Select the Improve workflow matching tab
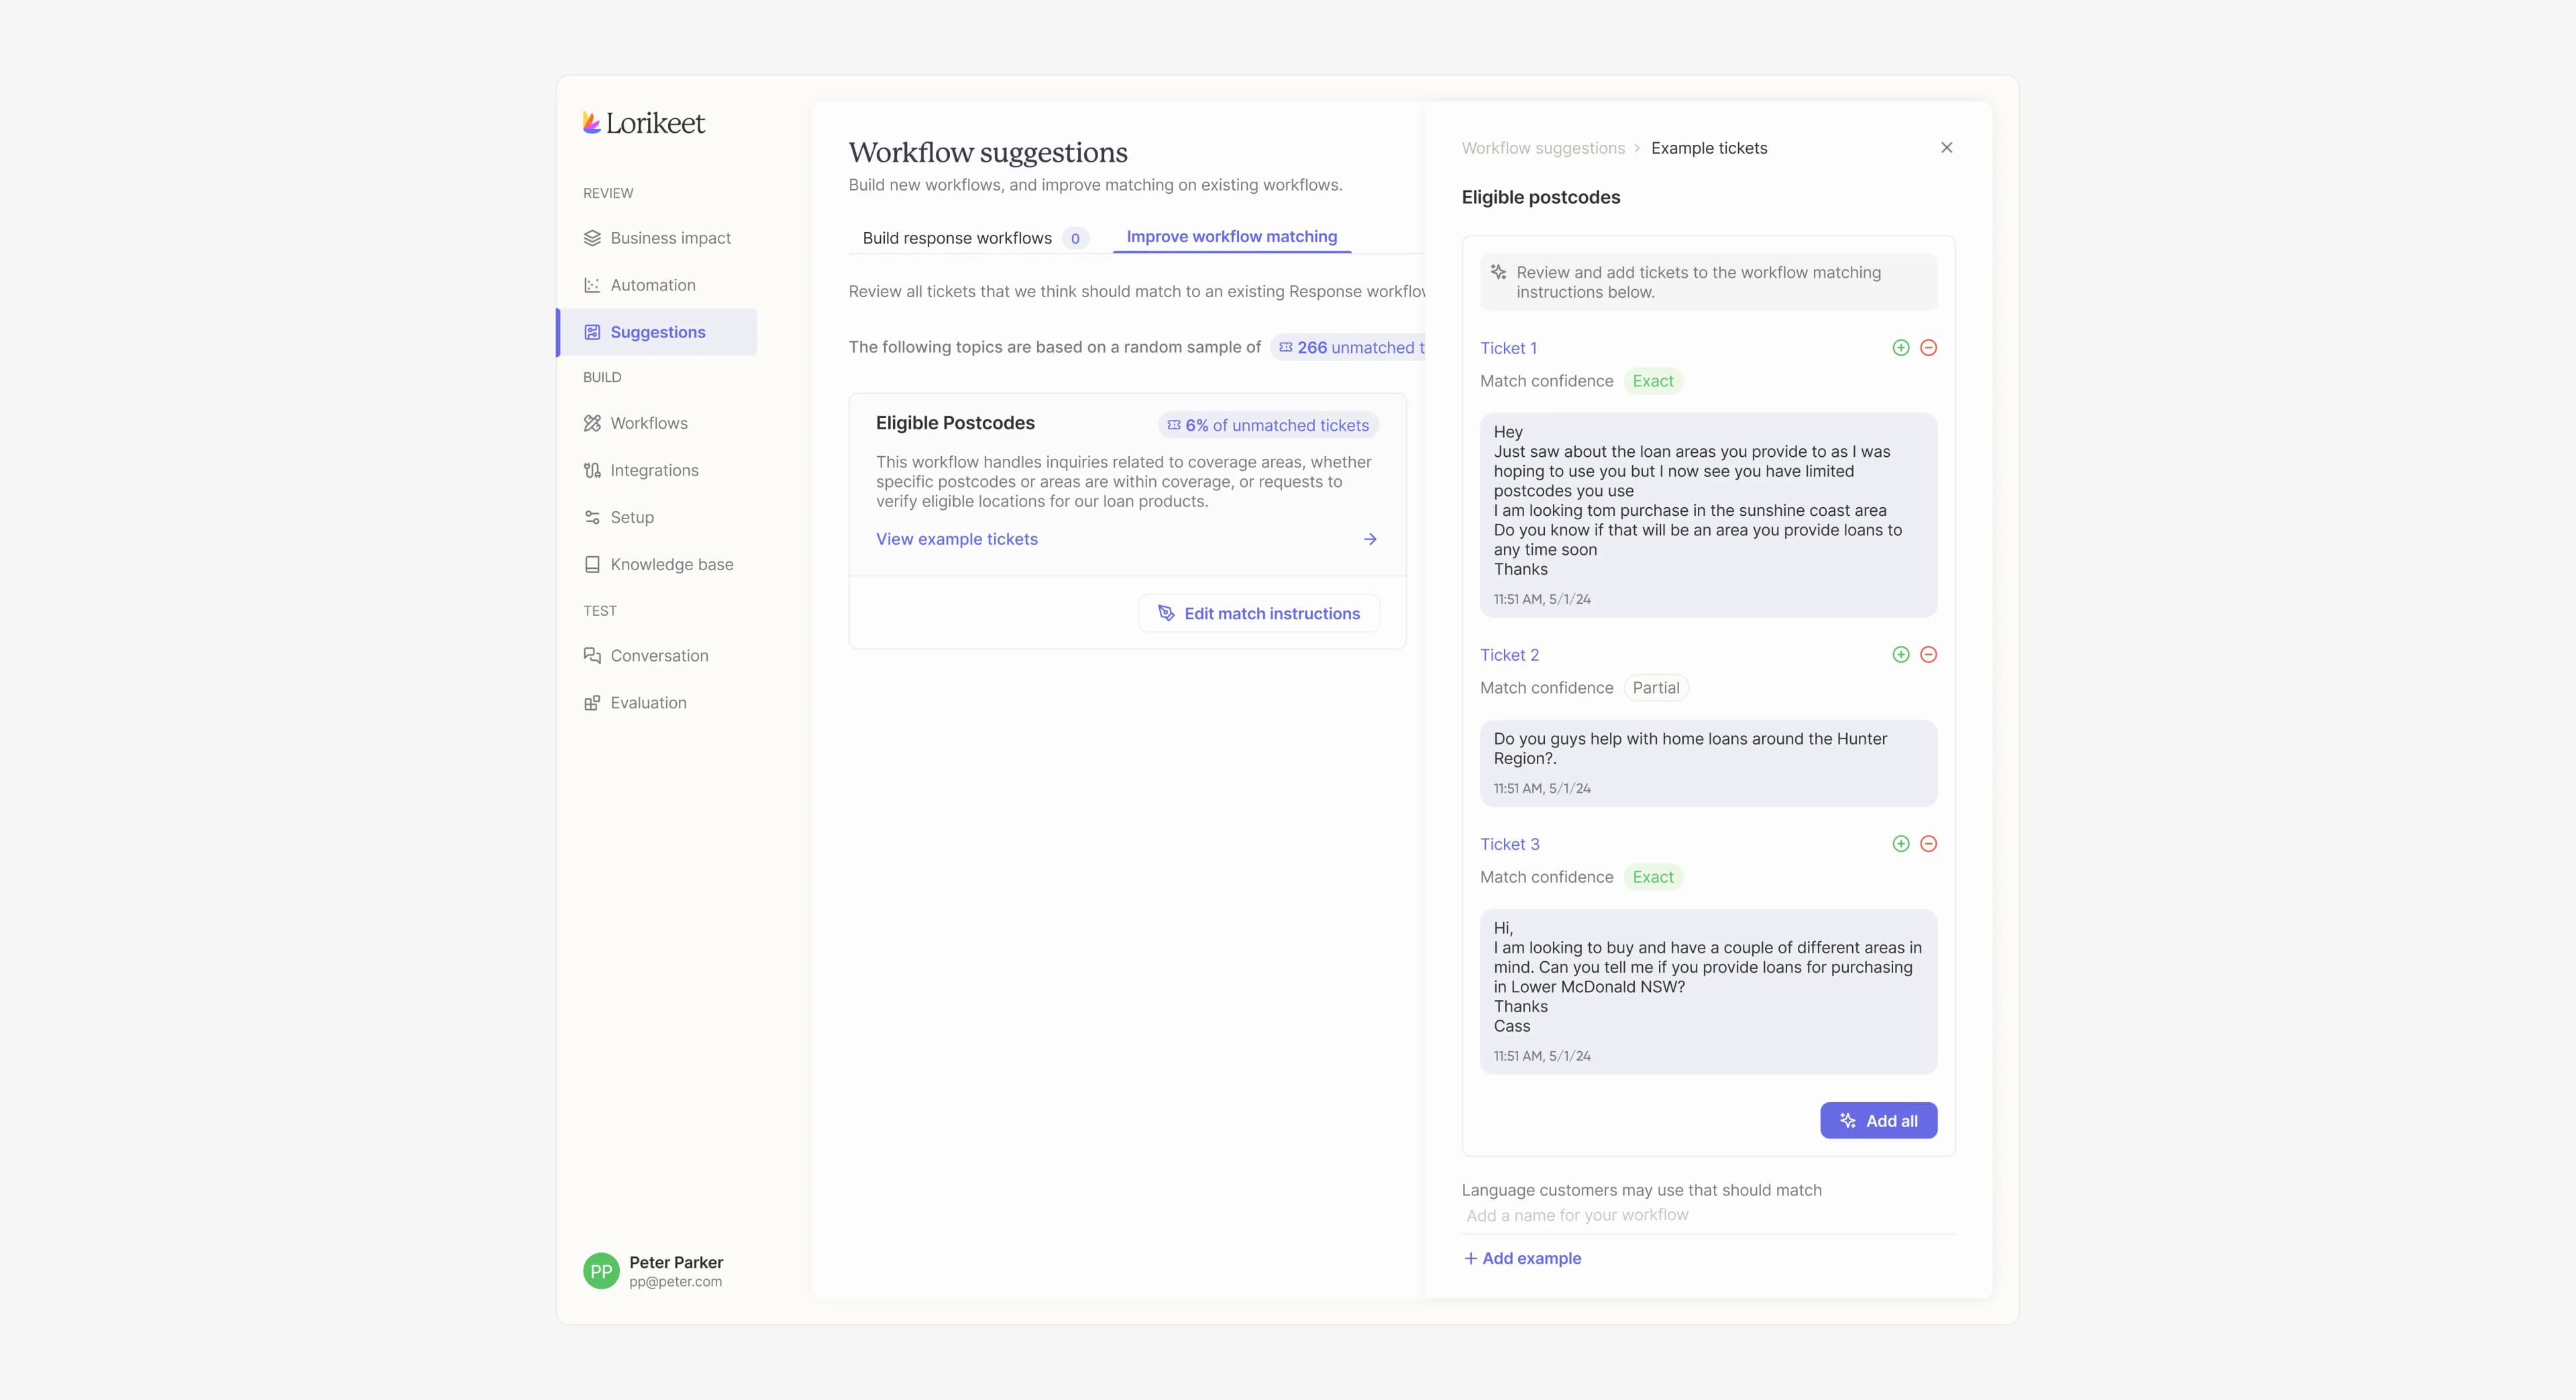Image resolution: width=2576 pixels, height=1400 pixels. pos(1231,236)
